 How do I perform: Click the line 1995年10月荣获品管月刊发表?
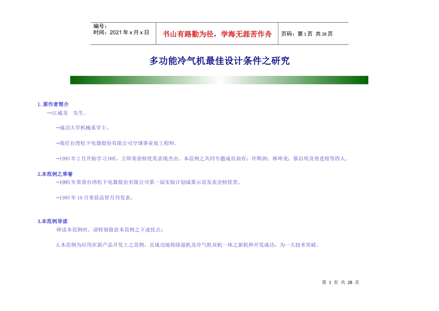[x=95, y=198]
